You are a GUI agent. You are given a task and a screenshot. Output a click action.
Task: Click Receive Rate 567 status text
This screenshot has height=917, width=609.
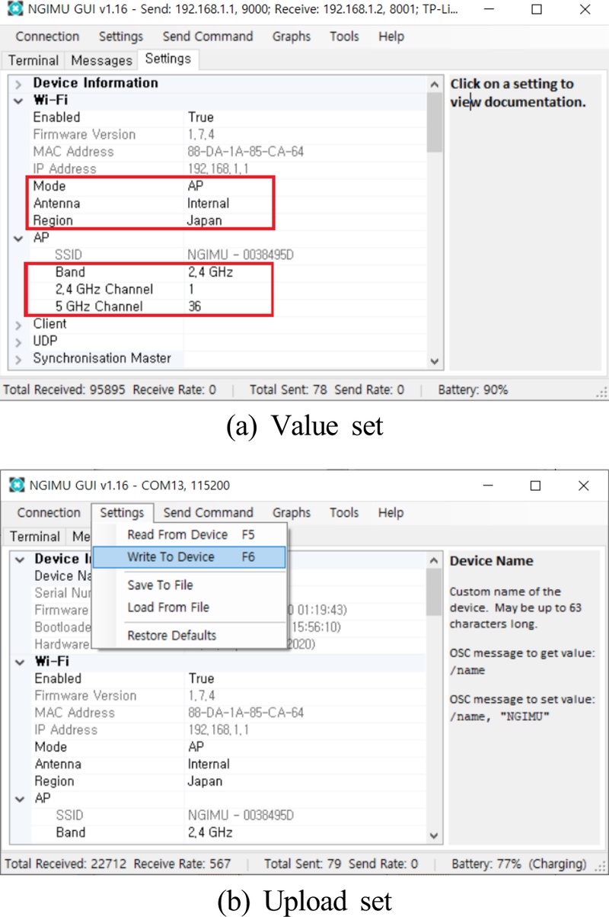click(x=182, y=864)
